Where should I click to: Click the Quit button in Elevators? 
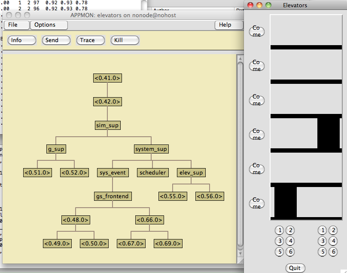click(x=295, y=268)
